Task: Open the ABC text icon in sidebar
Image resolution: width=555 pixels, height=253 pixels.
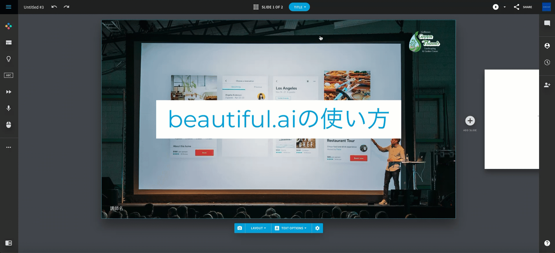Action: (x=9, y=75)
